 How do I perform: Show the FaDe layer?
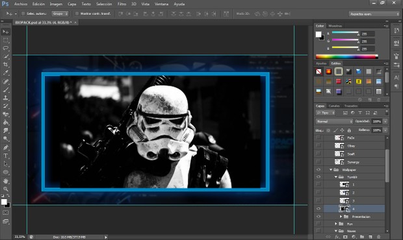point(318,138)
